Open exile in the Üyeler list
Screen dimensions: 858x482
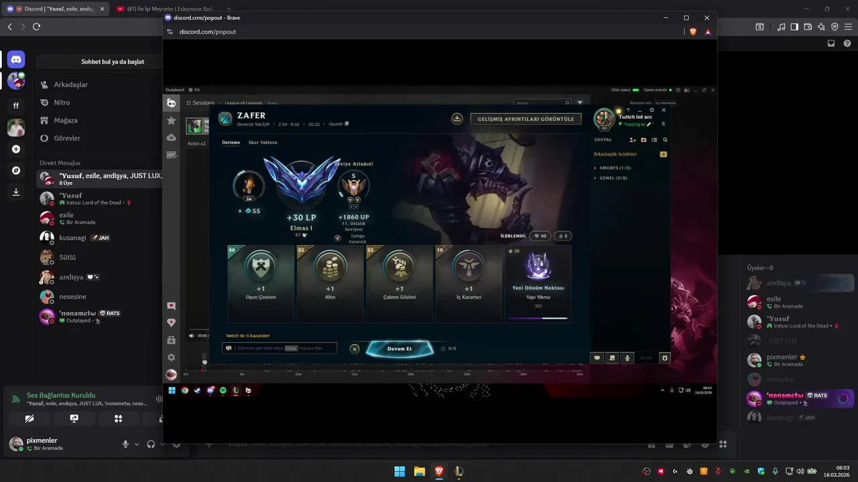[x=800, y=302]
